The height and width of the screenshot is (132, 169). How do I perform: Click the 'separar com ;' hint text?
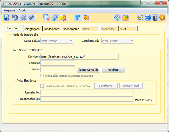[x=143, y=99]
